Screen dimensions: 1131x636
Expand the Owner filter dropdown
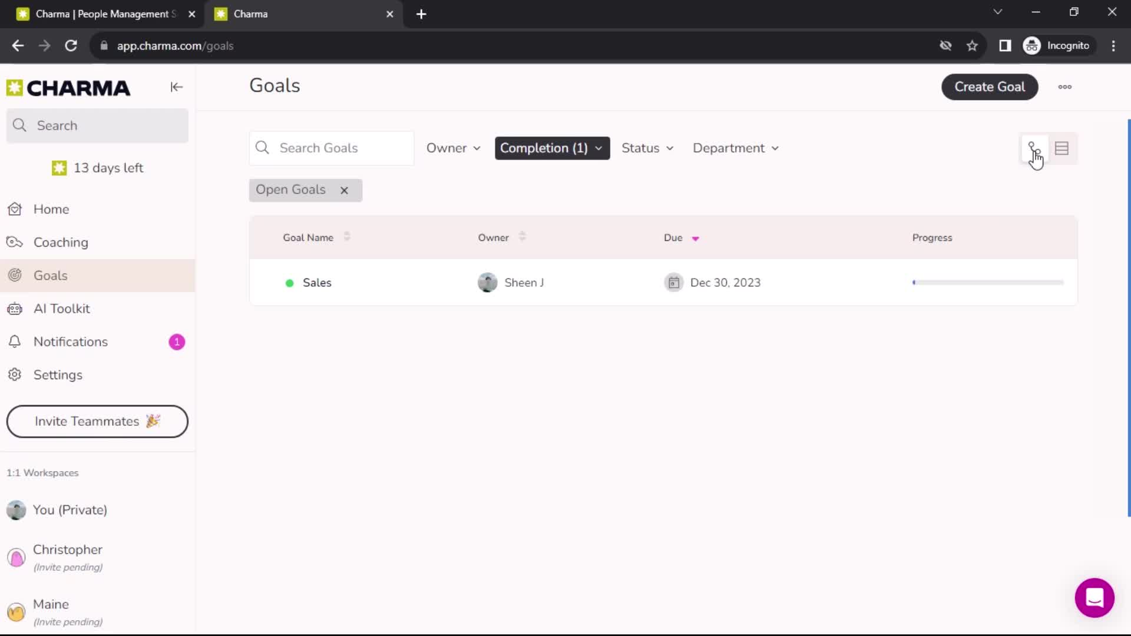coord(452,148)
